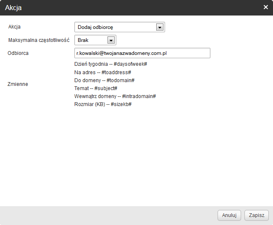Click the Akcja field label
273x225 pixels.
(x=15, y=27)
